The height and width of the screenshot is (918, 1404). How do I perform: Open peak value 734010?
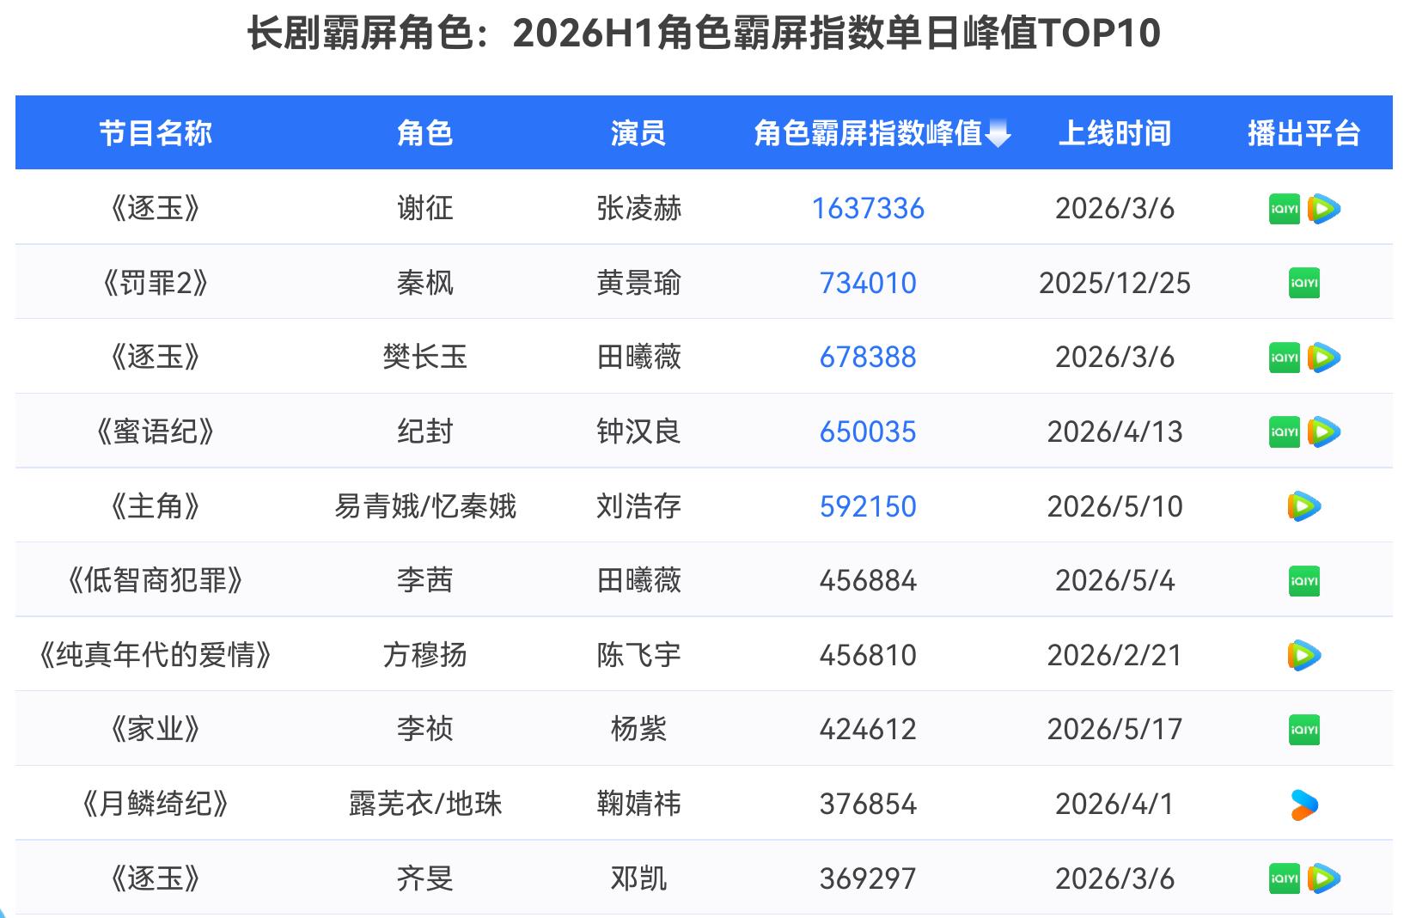[x=868, y=284]
